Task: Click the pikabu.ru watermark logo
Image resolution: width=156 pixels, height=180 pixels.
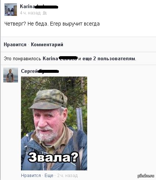Action: (x=146, y=176)
